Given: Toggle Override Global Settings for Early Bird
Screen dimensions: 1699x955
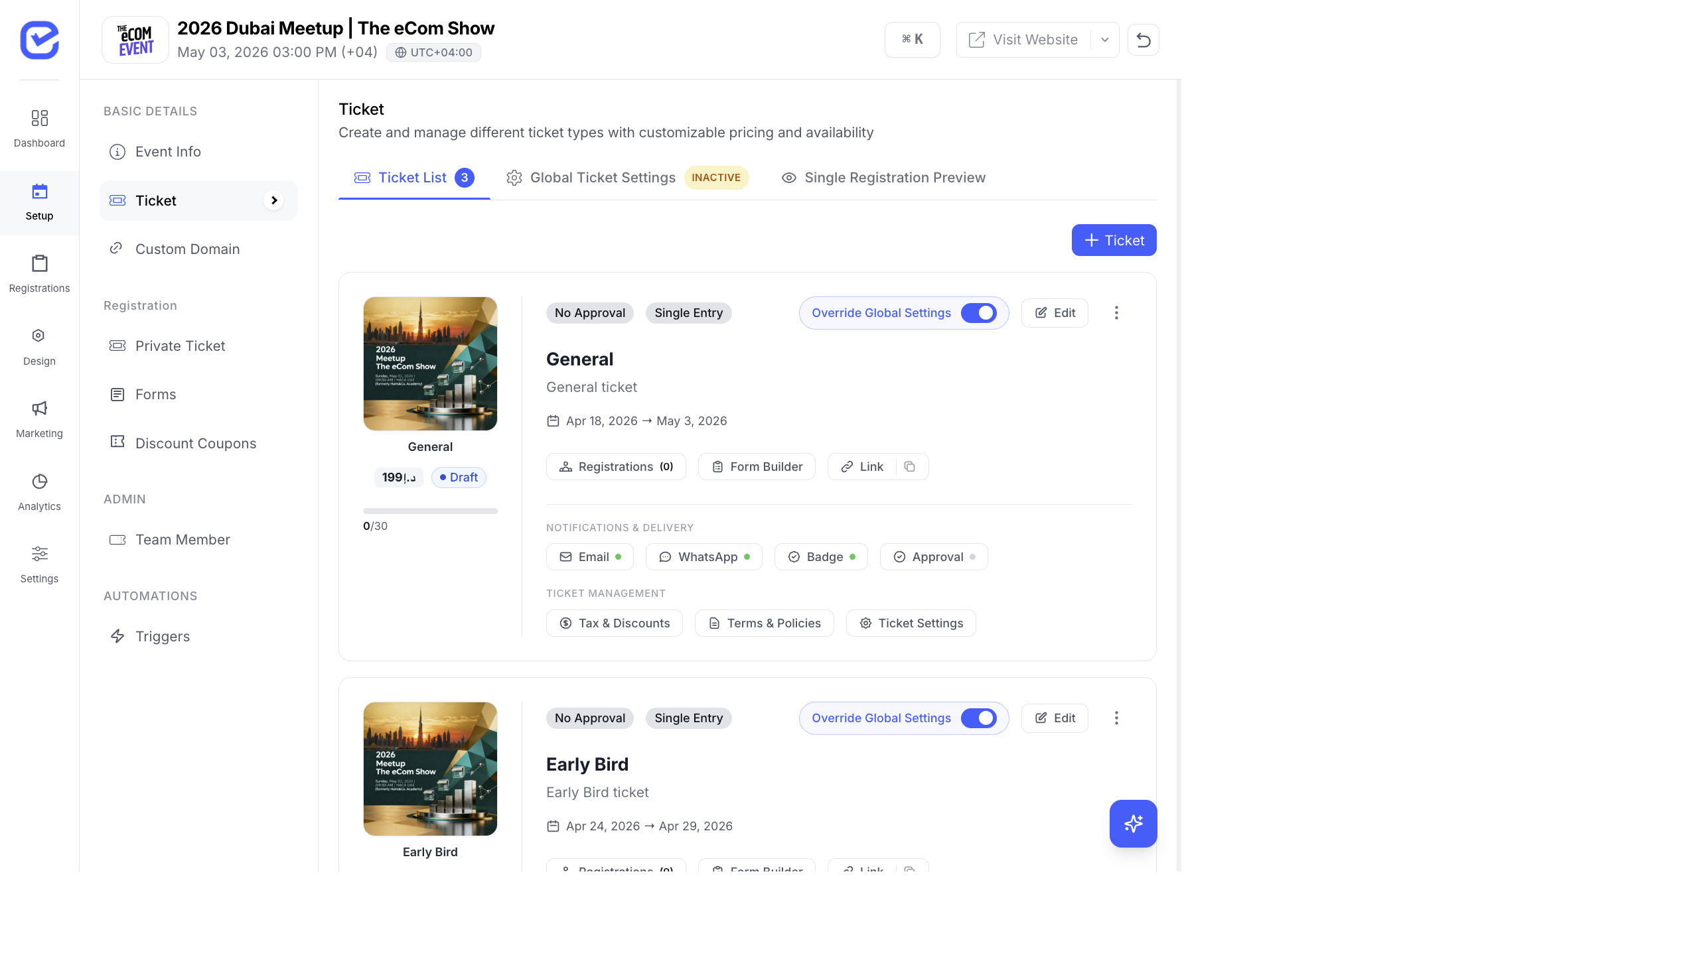Looking at the screenshot, I should (978, 718).
